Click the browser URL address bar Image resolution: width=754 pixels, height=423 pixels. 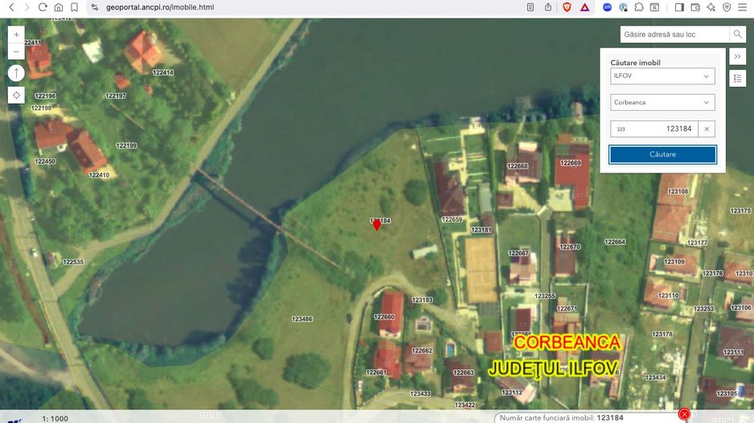(x=308, y=7)
